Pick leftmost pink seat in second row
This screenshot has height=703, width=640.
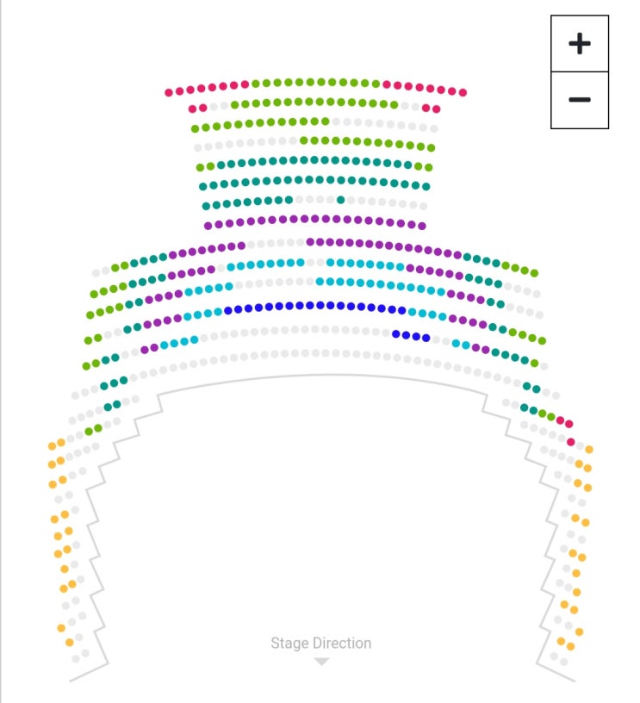click(192, 109)
